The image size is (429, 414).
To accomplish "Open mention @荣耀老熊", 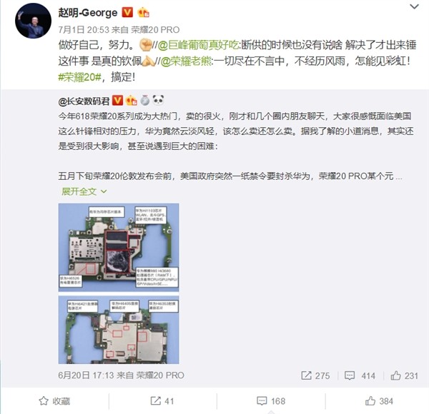I will point(185,61).
